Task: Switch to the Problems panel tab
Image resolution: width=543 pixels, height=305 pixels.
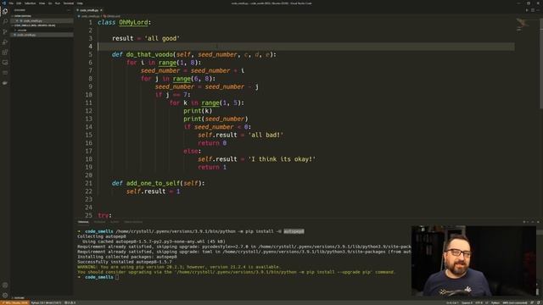Action: pos(99,222)
